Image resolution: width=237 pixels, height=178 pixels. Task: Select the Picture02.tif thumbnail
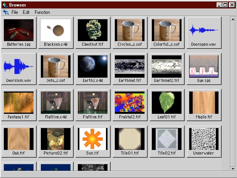(55, 139)
